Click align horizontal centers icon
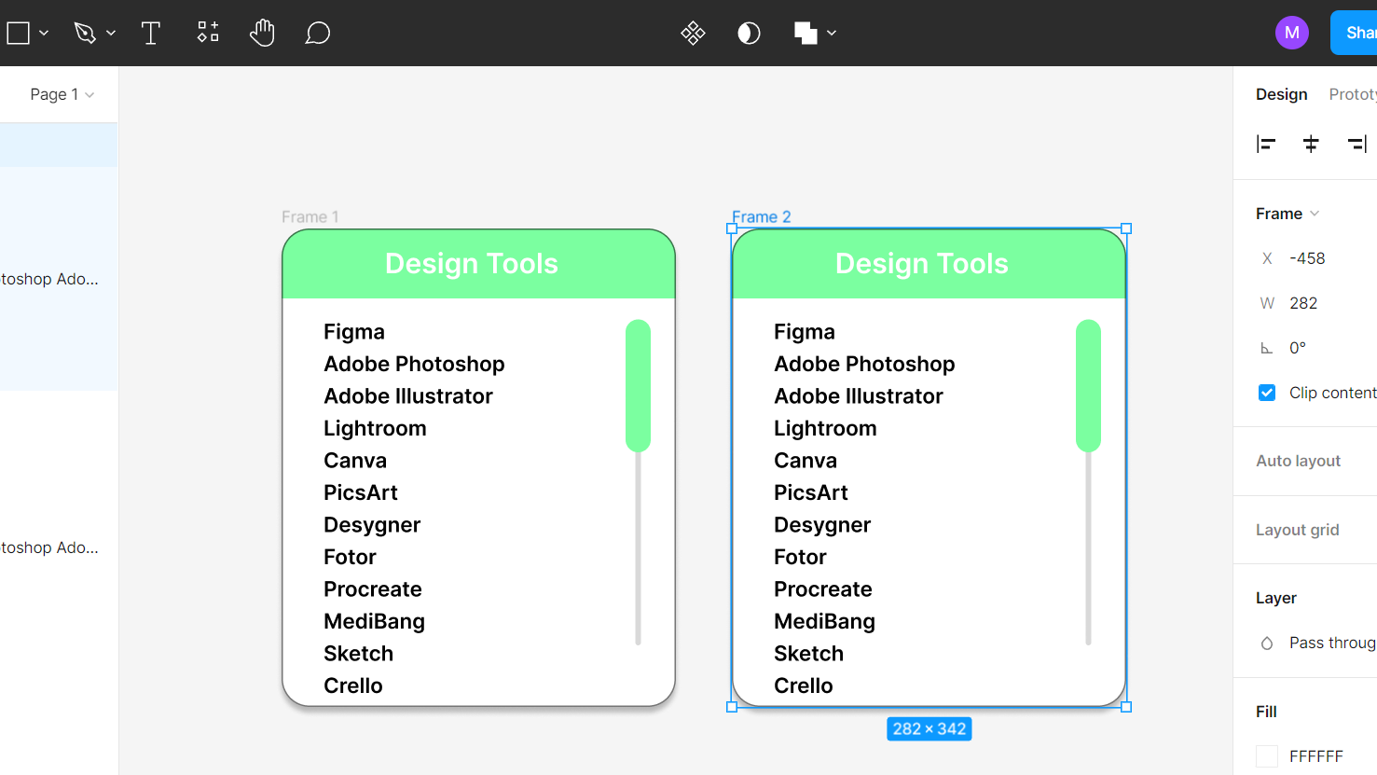Image resolution: width=1377 pixels, height=775 pixels. tap(1311, 144)
